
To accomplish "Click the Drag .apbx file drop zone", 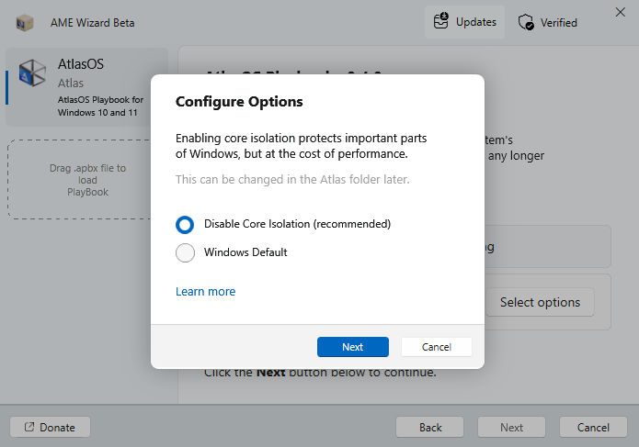I will [x=88, y=180].
